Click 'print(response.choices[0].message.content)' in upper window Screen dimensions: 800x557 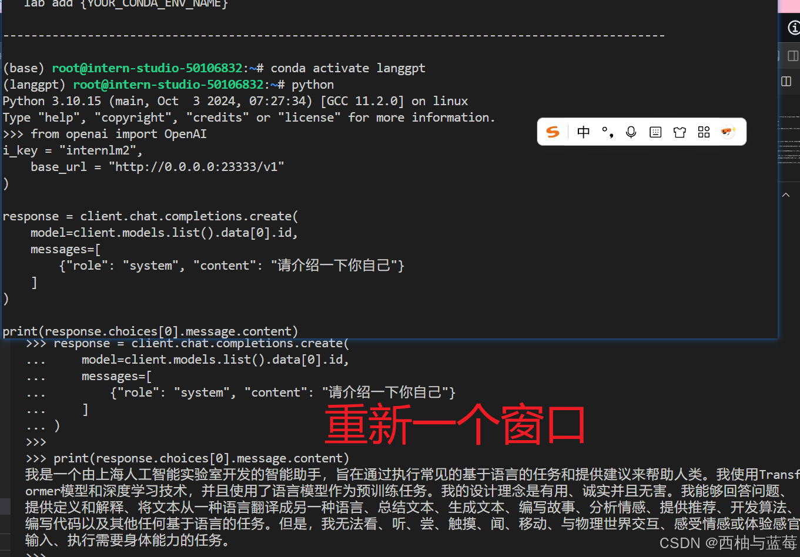(x=150, y=331)
